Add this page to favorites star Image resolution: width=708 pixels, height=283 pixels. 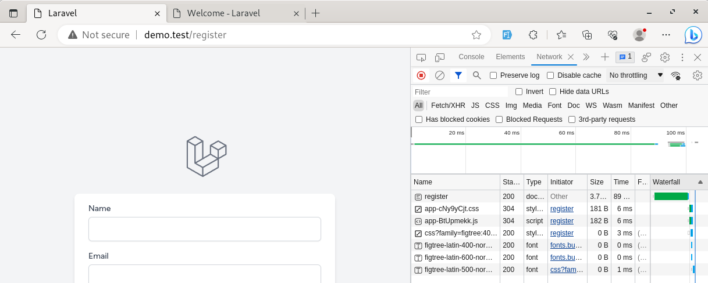pos(476,35)
